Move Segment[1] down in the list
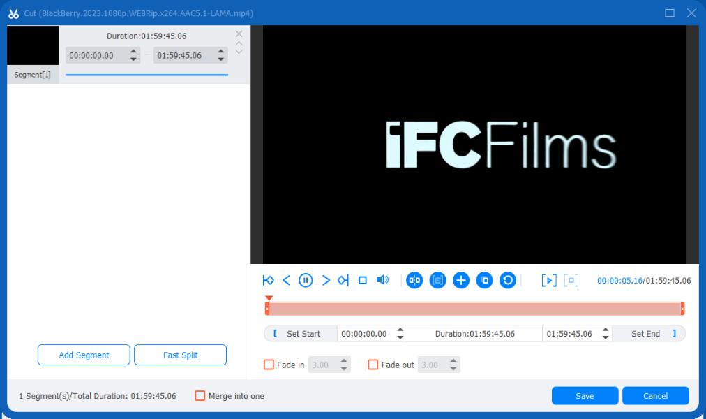The height and width of the screenshot is (419, 706). pos(239,52)
